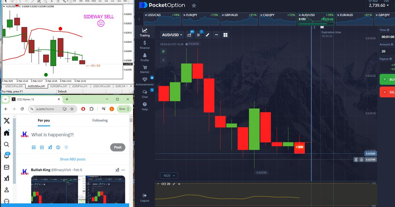Open X search icon in sidebar
This screenshot has width=395, height=207.
pyautogui.click(x=7, y=144)
